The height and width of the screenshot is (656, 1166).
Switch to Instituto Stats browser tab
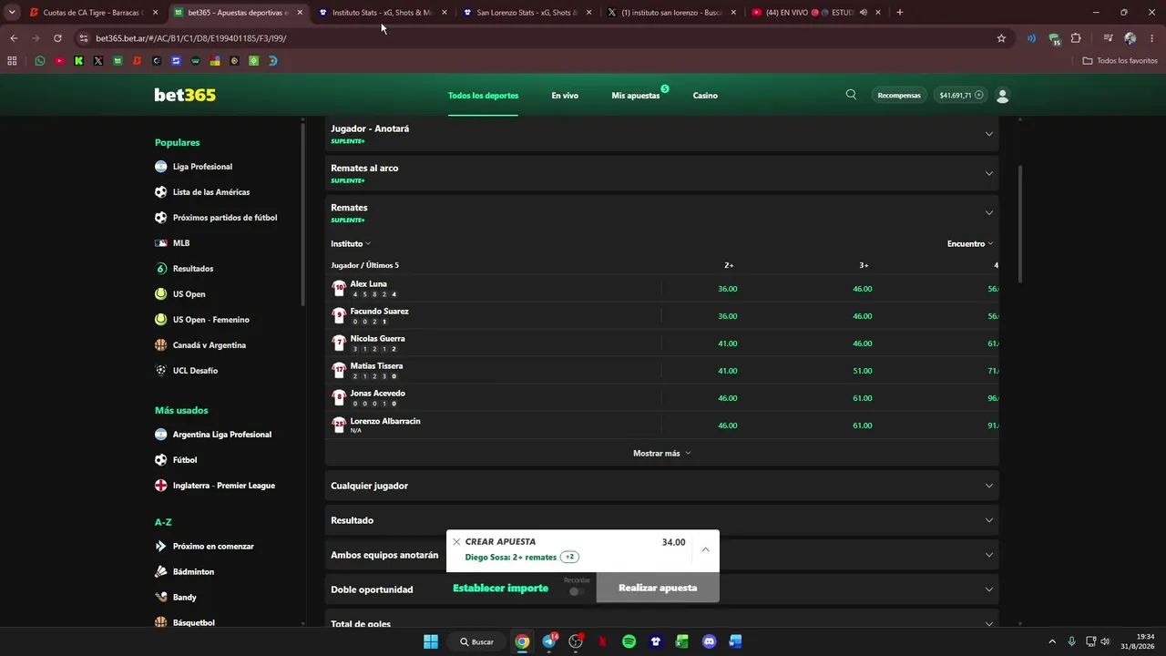[x=383, y=12]
